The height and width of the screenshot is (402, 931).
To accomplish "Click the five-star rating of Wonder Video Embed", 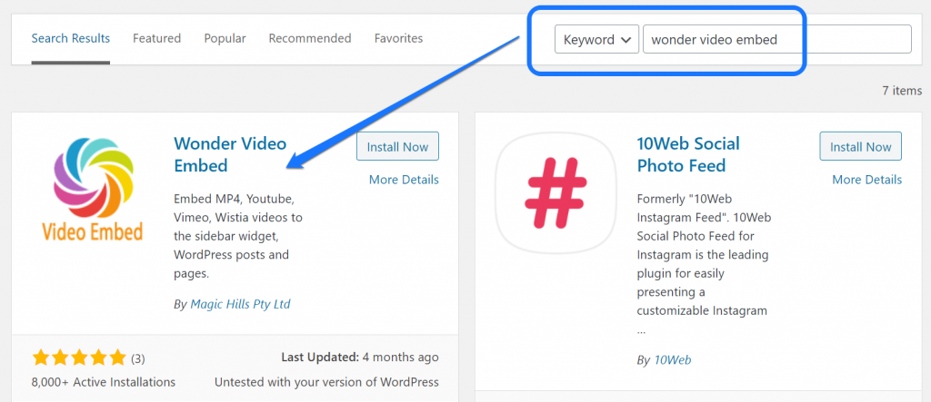I will coord(79,358).
